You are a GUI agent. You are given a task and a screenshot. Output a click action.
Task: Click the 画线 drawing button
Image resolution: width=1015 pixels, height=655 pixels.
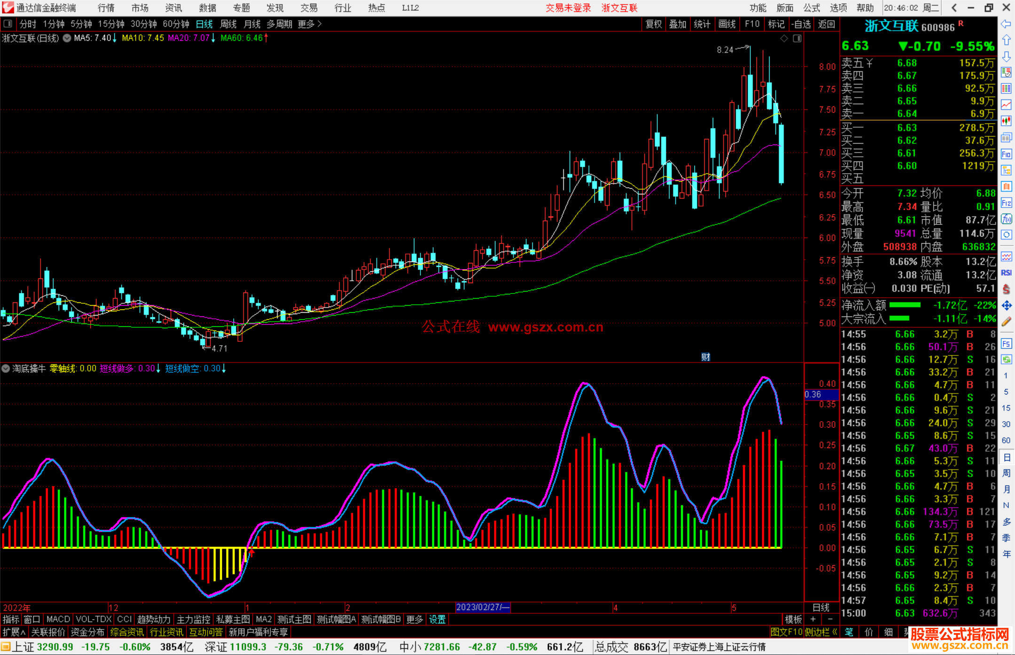point(727,24)
